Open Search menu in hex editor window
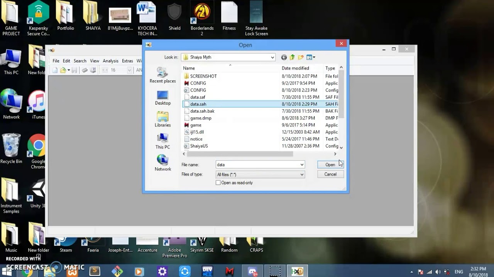 pyautogui.click(x=80, y=61)
